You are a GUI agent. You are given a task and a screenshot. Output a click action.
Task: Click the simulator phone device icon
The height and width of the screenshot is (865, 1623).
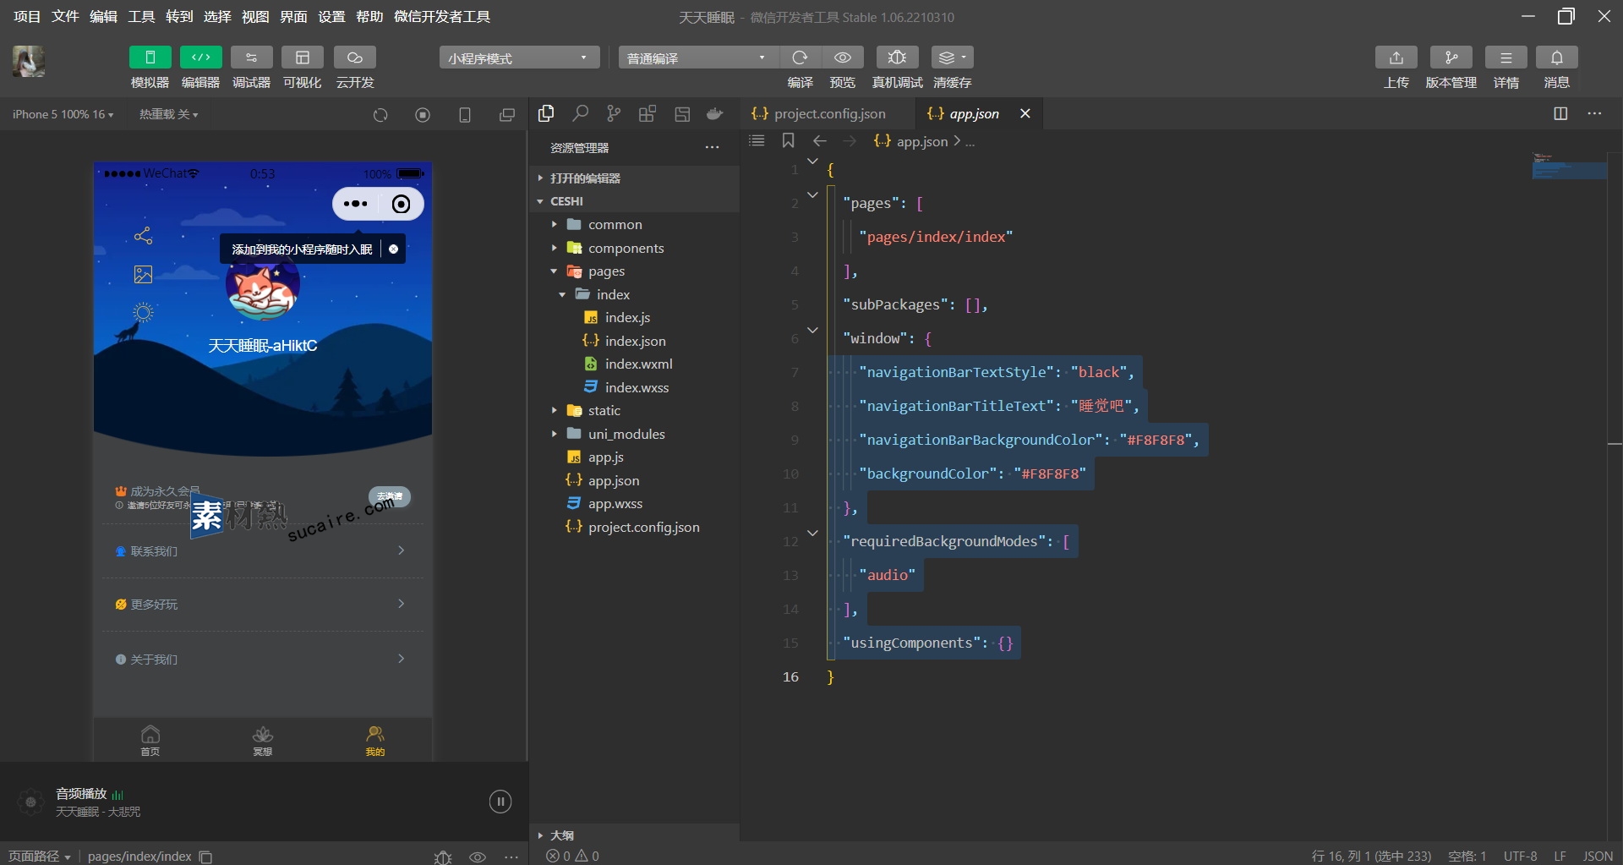[464, 115]
